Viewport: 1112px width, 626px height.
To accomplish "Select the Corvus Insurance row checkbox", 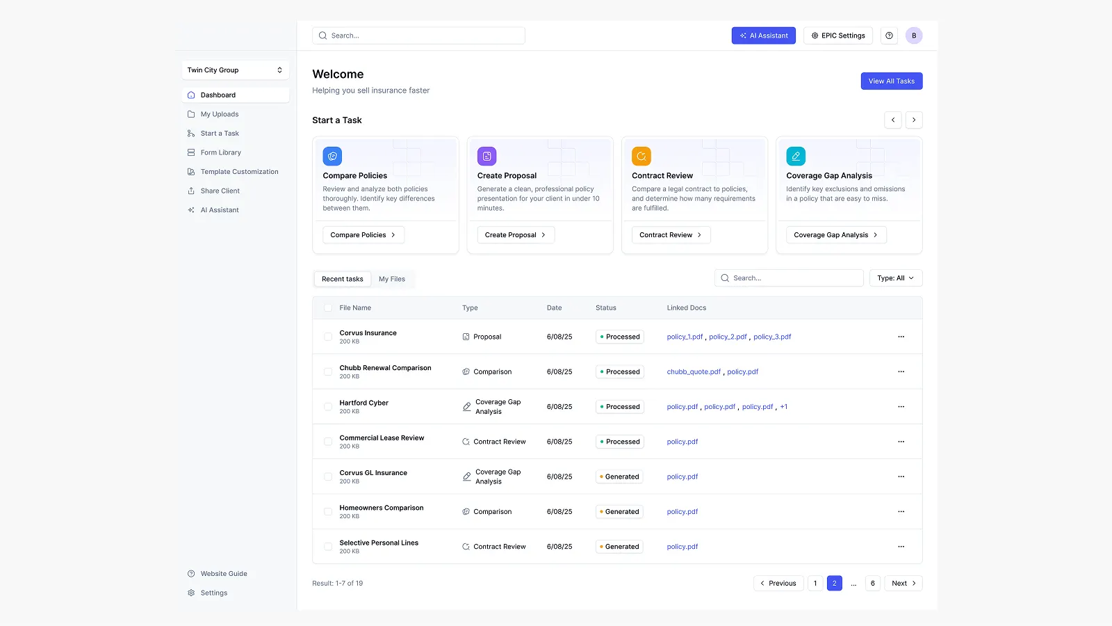I will click(328, 337).
